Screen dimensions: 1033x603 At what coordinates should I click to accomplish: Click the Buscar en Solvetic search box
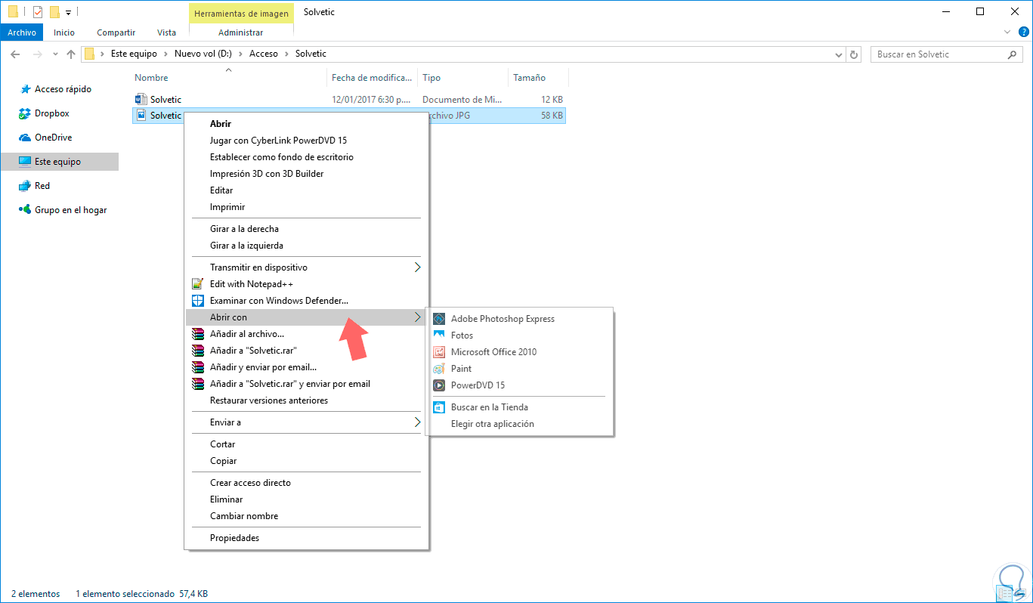coord(939,54)
